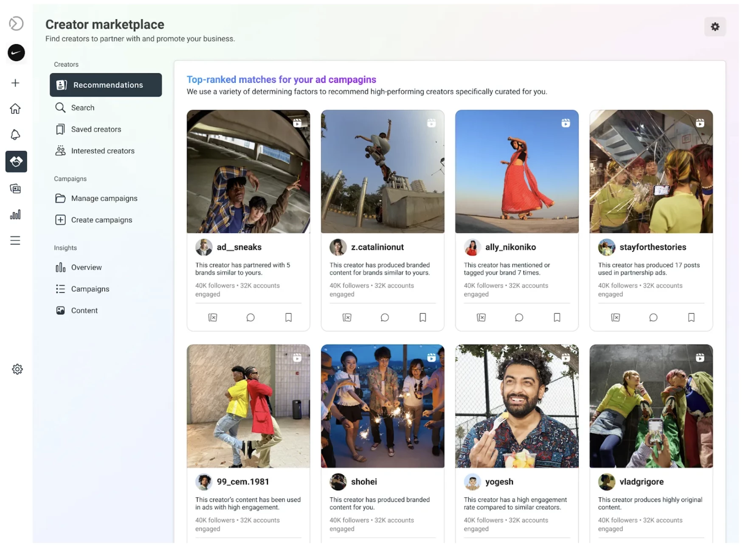The width and height of the screenshot is (743, 550).
Task: Open the vladgrigore group photo thumbnail
Action: tap(651, 406)
